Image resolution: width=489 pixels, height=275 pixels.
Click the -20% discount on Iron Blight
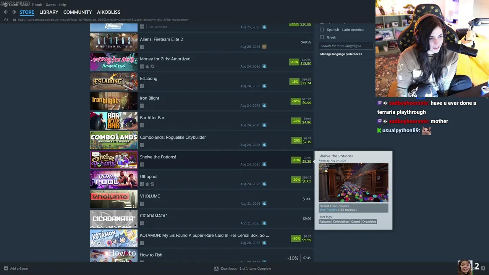tap(296, 101)
